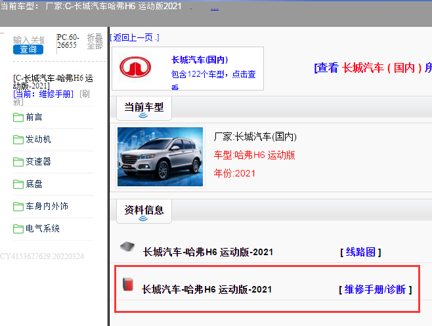432x326 pixels.
Task: Click the header text 当前车型: 厂家:C-长城汽车哈弗H6
Action: 91,6
